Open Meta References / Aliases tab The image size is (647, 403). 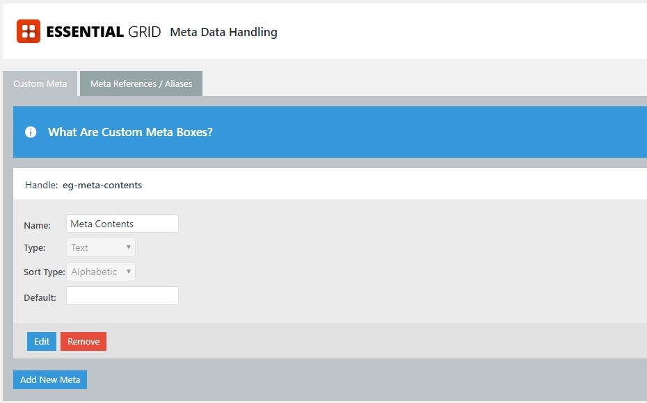(141, 83)
